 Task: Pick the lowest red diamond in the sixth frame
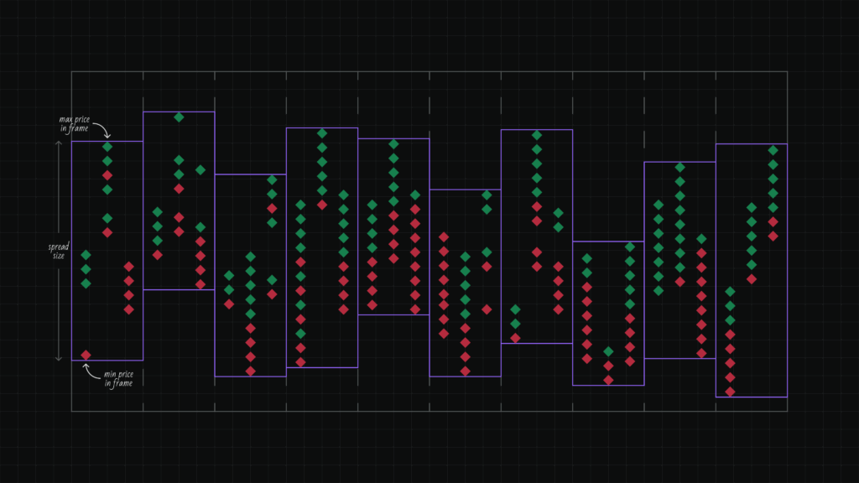(x=466, y=371)
